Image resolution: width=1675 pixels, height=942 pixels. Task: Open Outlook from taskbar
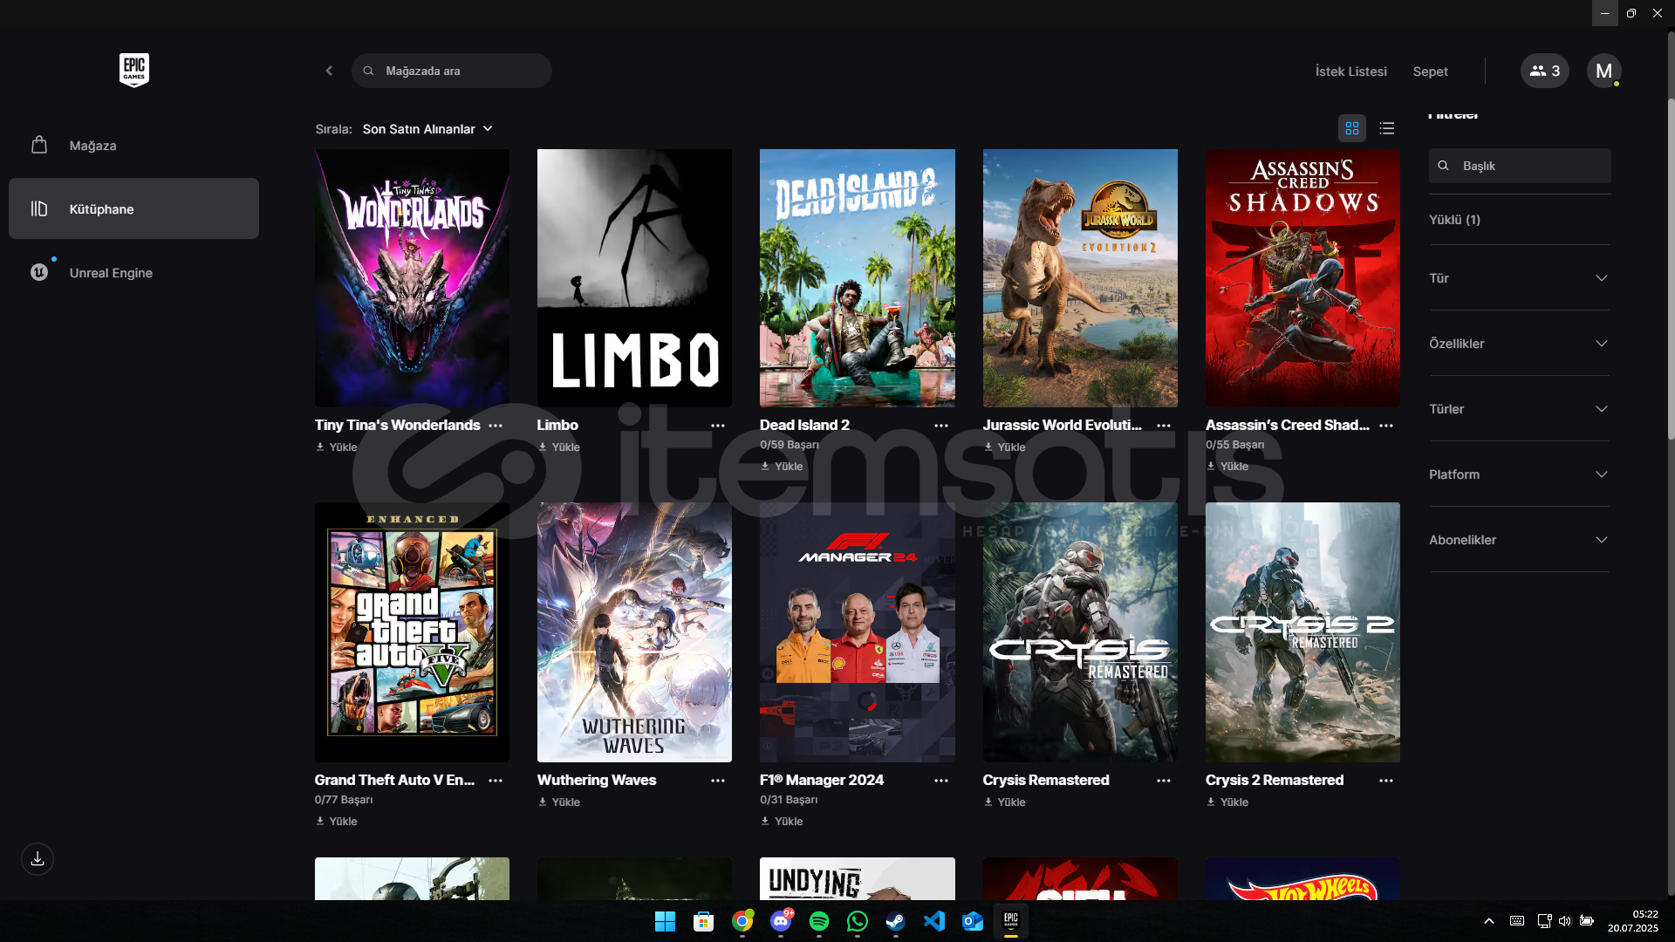click(973, 921)
